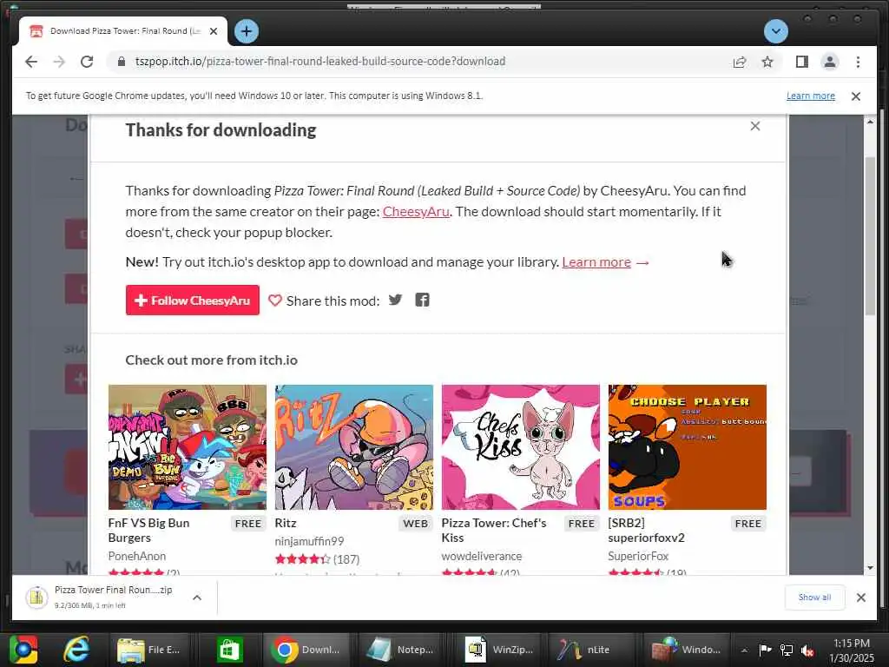889x667 pixels.
Task: Click the browser back arrow
Action: point(31,62)
